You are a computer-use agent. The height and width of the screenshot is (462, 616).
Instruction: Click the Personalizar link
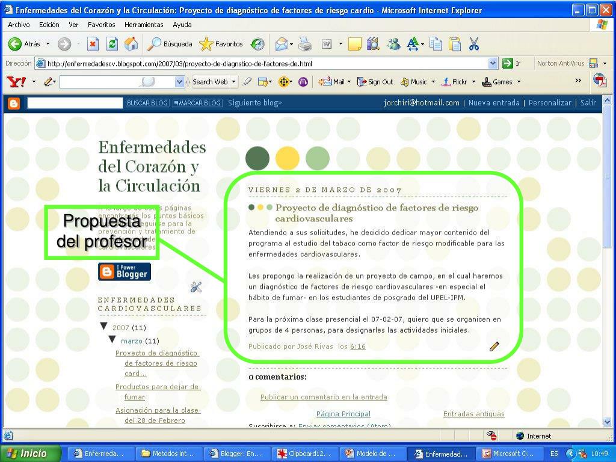click(x=550, y=103)
